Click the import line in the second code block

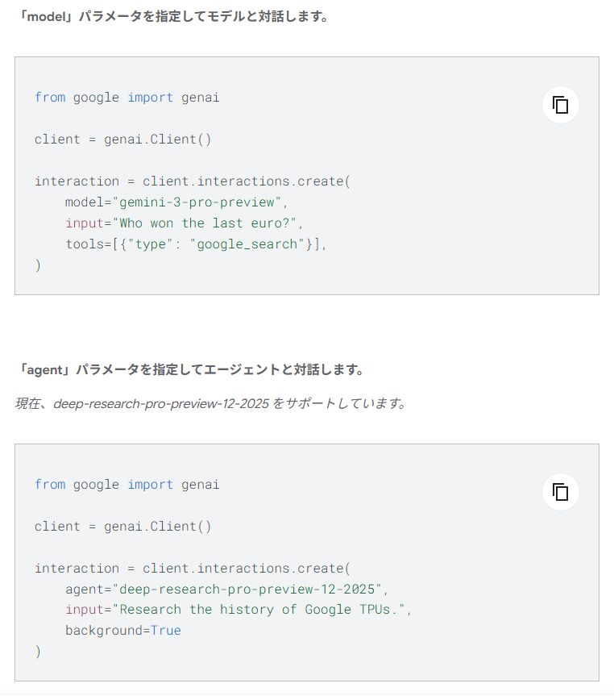(127, 485)
